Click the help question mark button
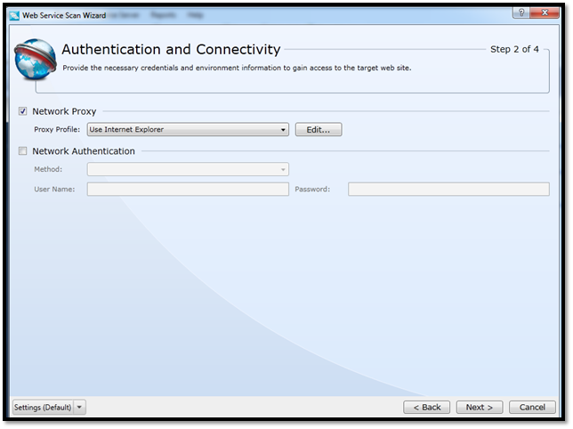 click(519, 14)
